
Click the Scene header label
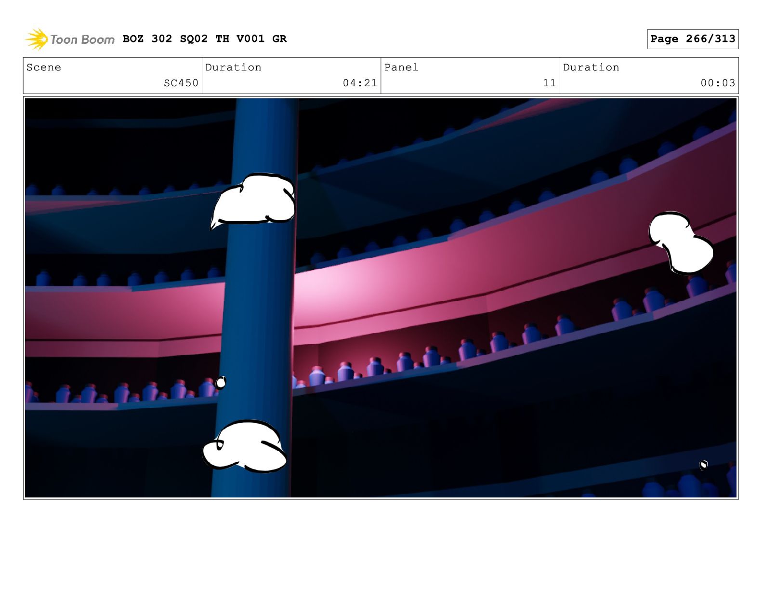tap(44, 67)
